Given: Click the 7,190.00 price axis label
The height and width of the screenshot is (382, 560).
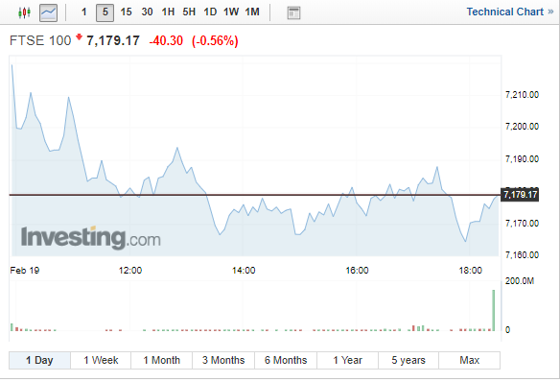Looking at the screenshot, I should 522,159.
